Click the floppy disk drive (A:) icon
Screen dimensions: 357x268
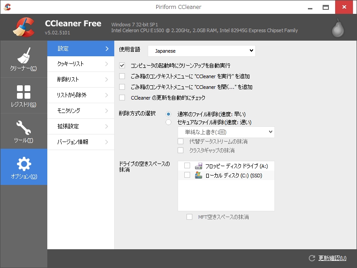(x=199, y=166)
